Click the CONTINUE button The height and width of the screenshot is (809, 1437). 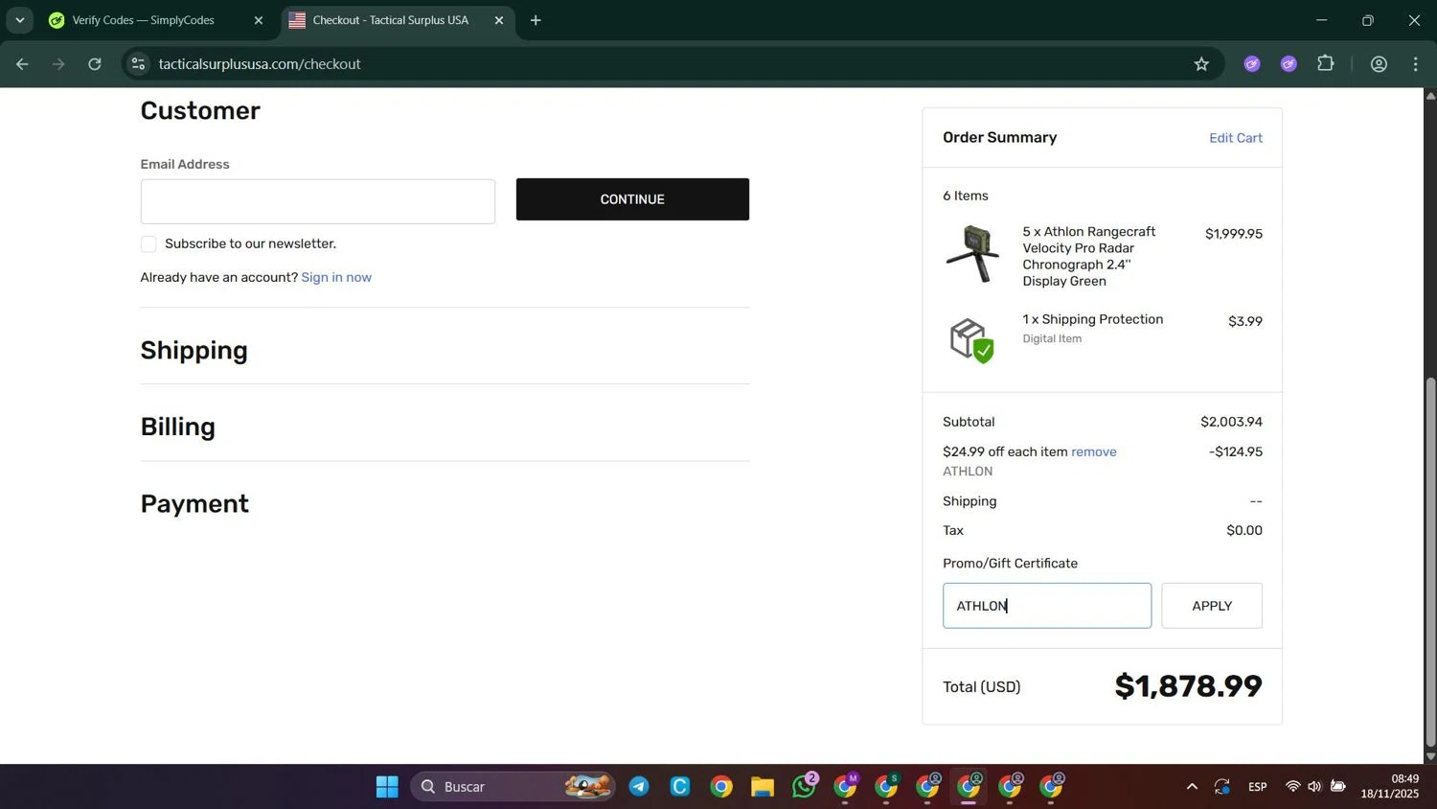pyautogui.click(x=632, y=199)
